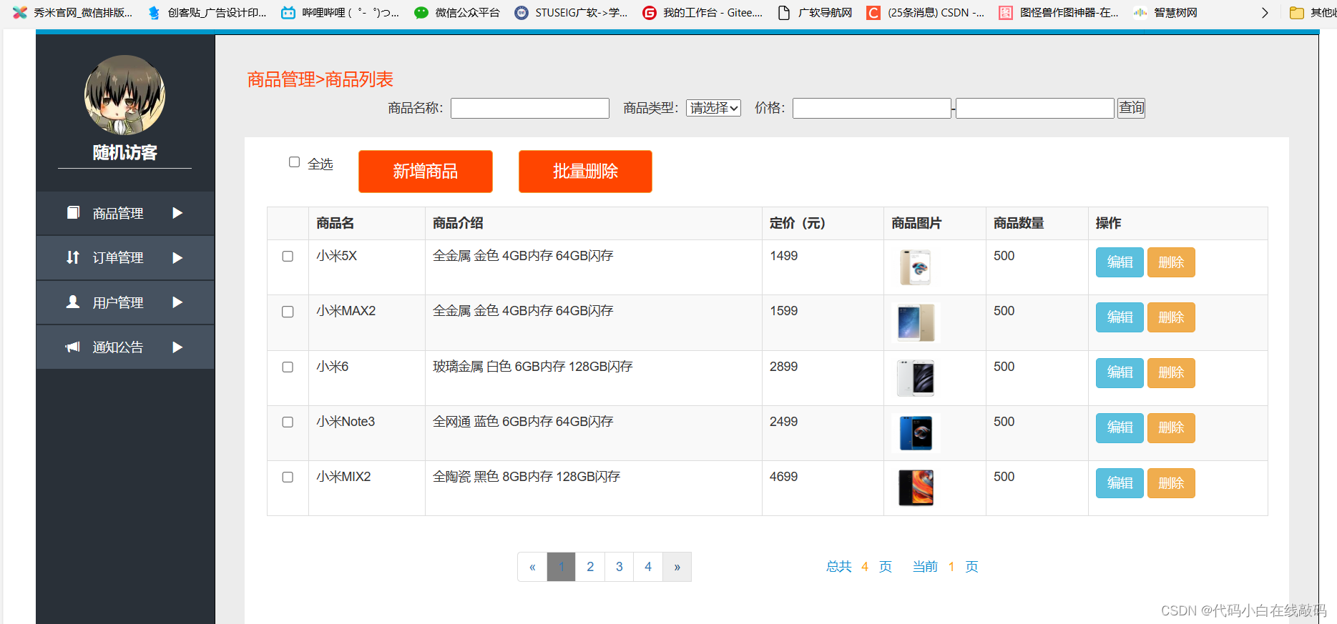Open the 微信公众平台 bookmark icon
This screenshot has height=624, width=1337.
(421, 12)
